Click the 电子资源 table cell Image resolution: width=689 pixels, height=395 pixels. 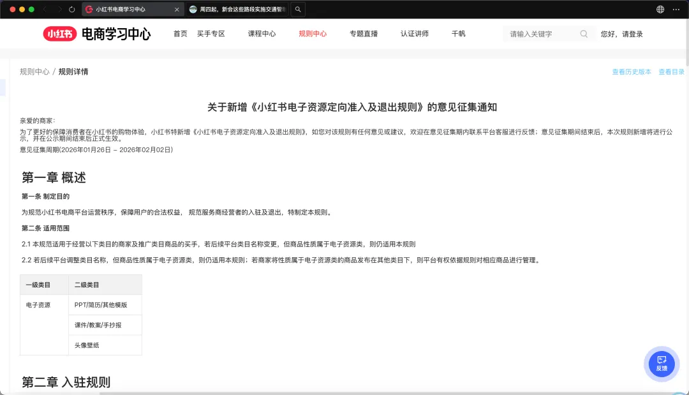pos(45,325)
